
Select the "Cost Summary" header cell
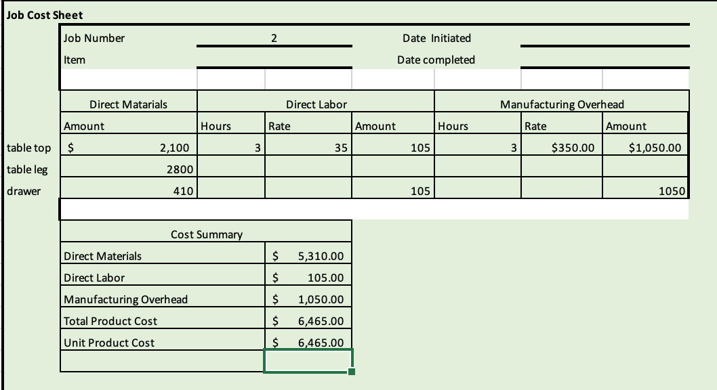[x=206, y=231]
